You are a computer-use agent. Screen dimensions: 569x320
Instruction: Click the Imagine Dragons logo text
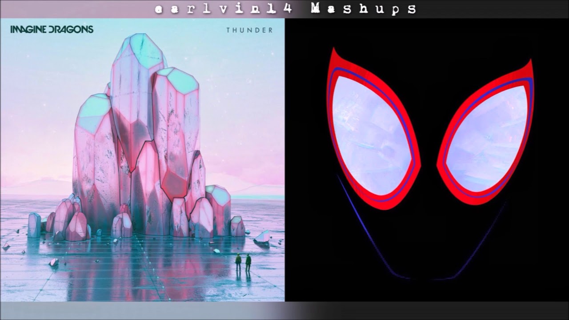click(52, 30)
